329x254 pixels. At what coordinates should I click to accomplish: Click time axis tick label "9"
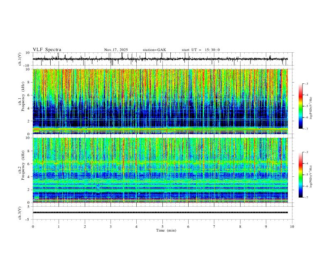[266, 227]
